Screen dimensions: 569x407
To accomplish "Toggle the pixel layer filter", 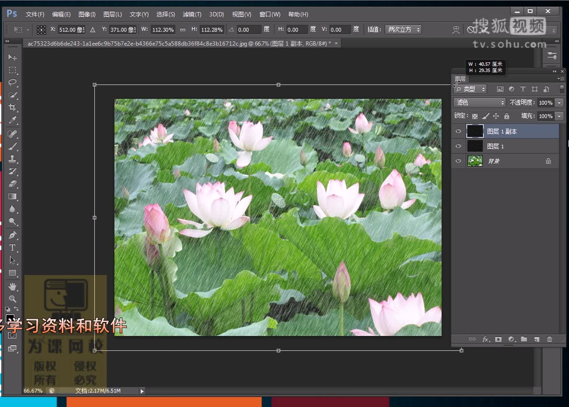I will click(x=500, y=89).
